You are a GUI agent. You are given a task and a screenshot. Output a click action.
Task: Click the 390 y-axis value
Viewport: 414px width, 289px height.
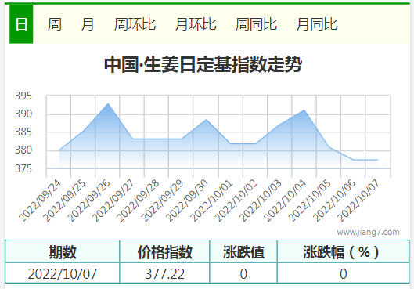(x=23, y=114)
